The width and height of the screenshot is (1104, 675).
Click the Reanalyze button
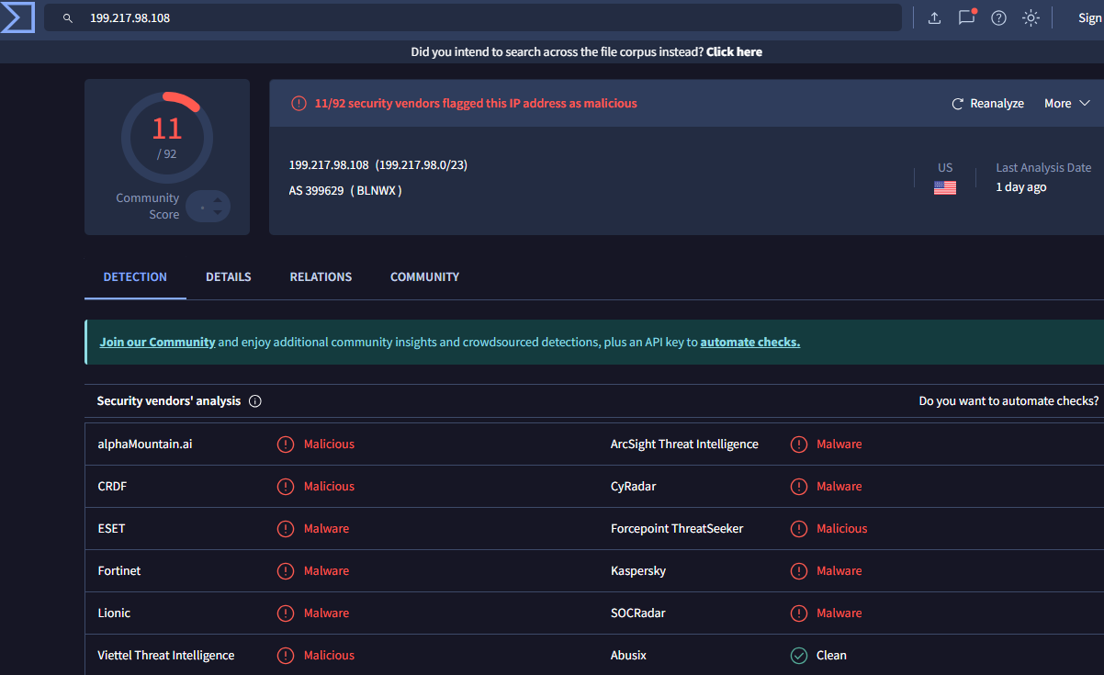[x=987, y=104]
